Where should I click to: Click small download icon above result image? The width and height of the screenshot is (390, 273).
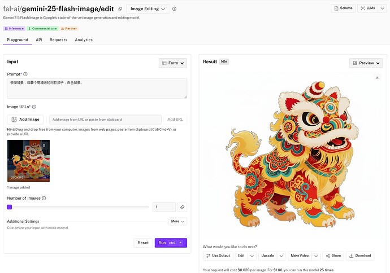coord(377,77)
